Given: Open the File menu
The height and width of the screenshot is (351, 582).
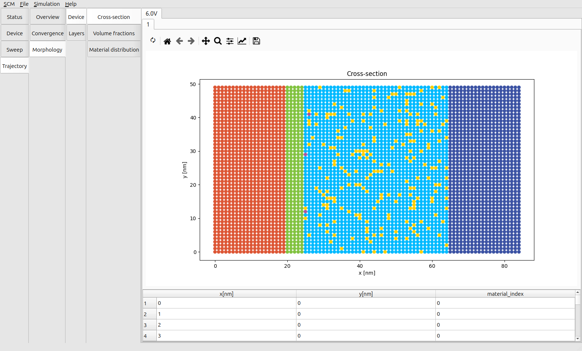Looking at the screenshot, I should pyautogui.click(x=24, y=4).
